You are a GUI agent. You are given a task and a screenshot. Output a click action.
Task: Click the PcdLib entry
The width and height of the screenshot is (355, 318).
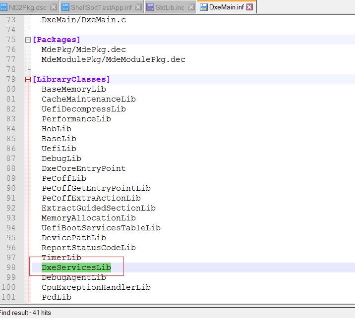(57, 297)
